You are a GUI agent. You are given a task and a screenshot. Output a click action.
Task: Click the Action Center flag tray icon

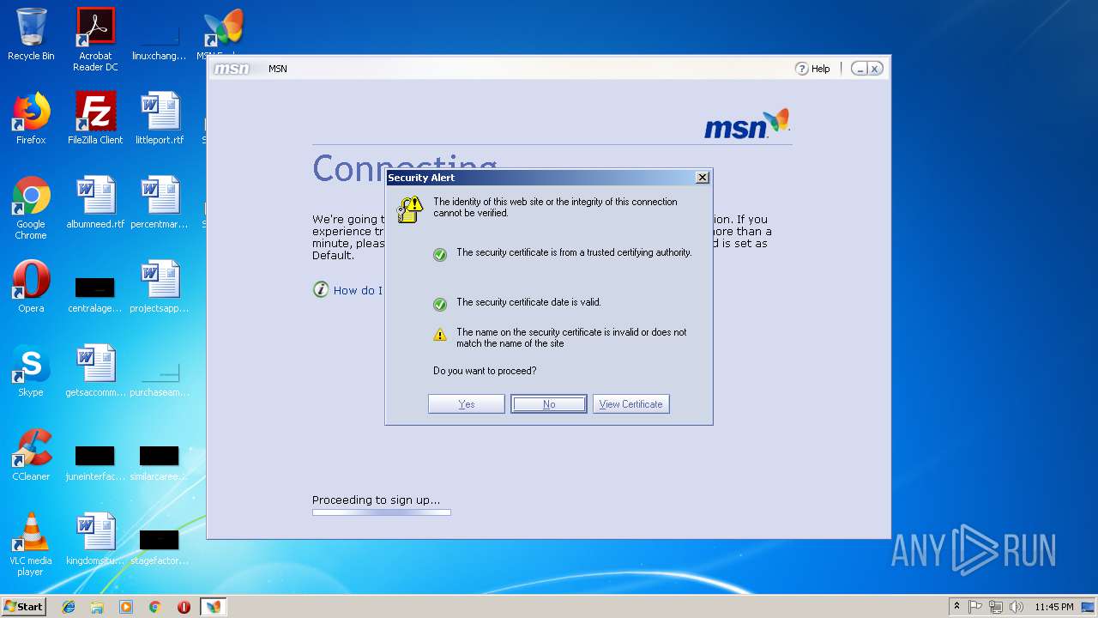[975, 607]
